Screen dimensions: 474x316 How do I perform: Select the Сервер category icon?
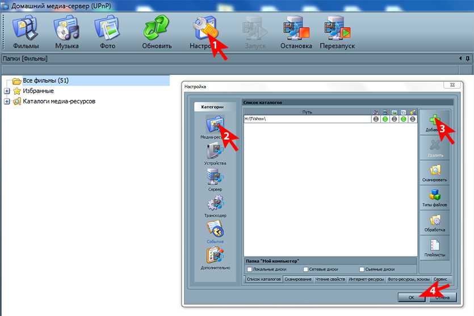pyautogui.click(x=215, y=180)
